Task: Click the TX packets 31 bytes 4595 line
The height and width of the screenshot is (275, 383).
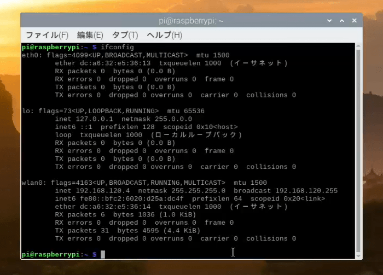Action: [127, 231]
